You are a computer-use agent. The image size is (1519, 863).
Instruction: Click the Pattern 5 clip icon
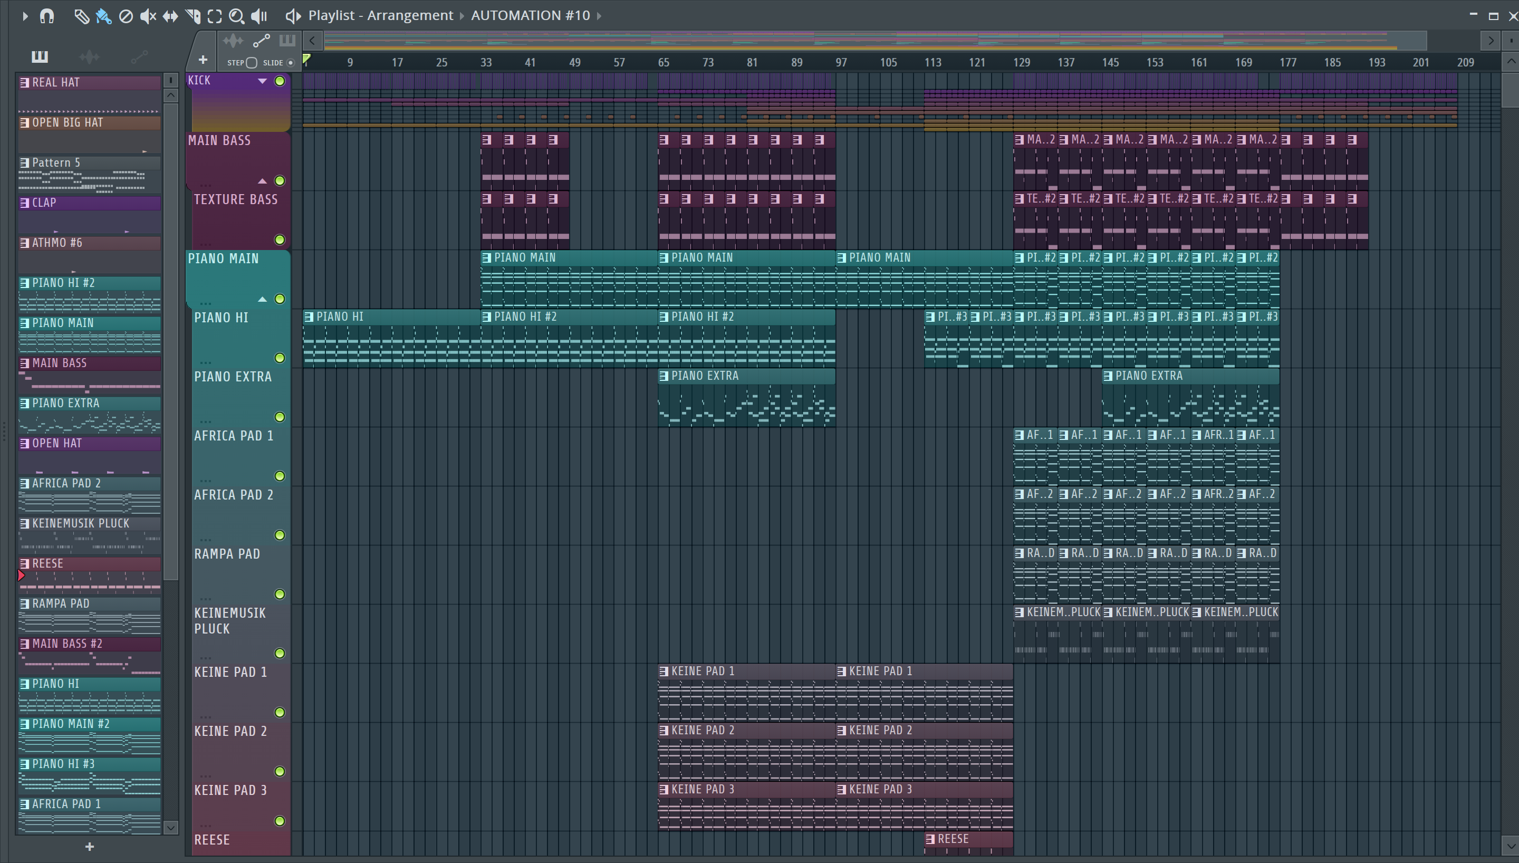(24, 163)
